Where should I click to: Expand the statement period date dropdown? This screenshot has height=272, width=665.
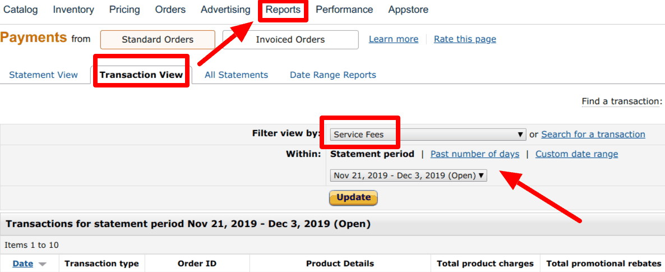[409, 176]
